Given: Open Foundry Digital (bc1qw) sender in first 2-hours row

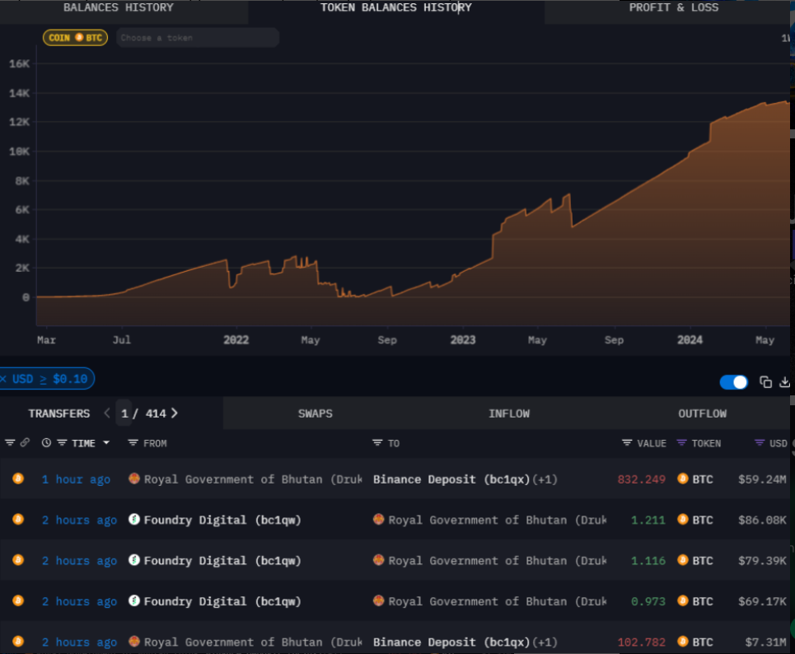Looking at the screenshot, I should tap(222, 520).
